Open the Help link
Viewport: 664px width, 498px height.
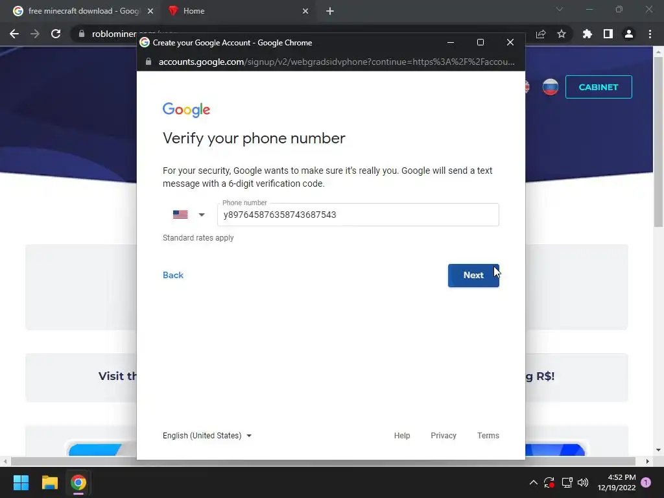point(402,435)
